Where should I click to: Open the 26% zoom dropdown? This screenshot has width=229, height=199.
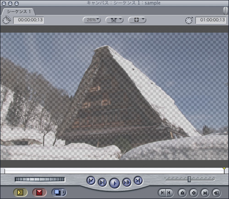(92, 20)
